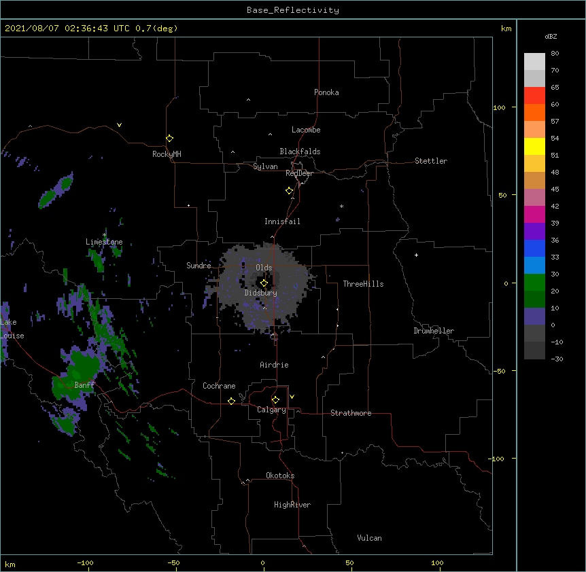The width and height of the screenshot is (586, 572).
Task: Click the magenta 42 dBZ legend swatch
Action: click(x=534, y=214)
